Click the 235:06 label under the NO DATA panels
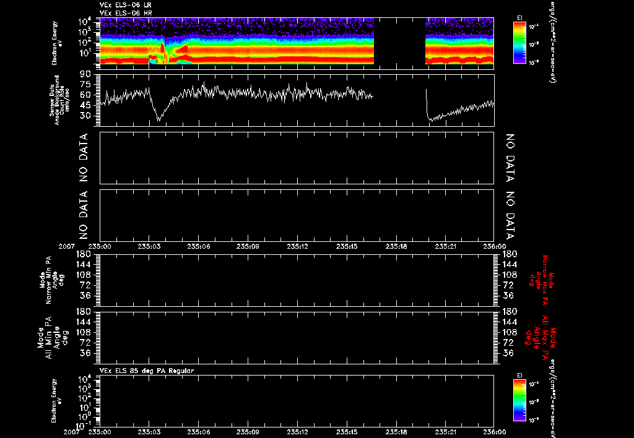This screenshot has height=438, width=634. click(199, 246)
